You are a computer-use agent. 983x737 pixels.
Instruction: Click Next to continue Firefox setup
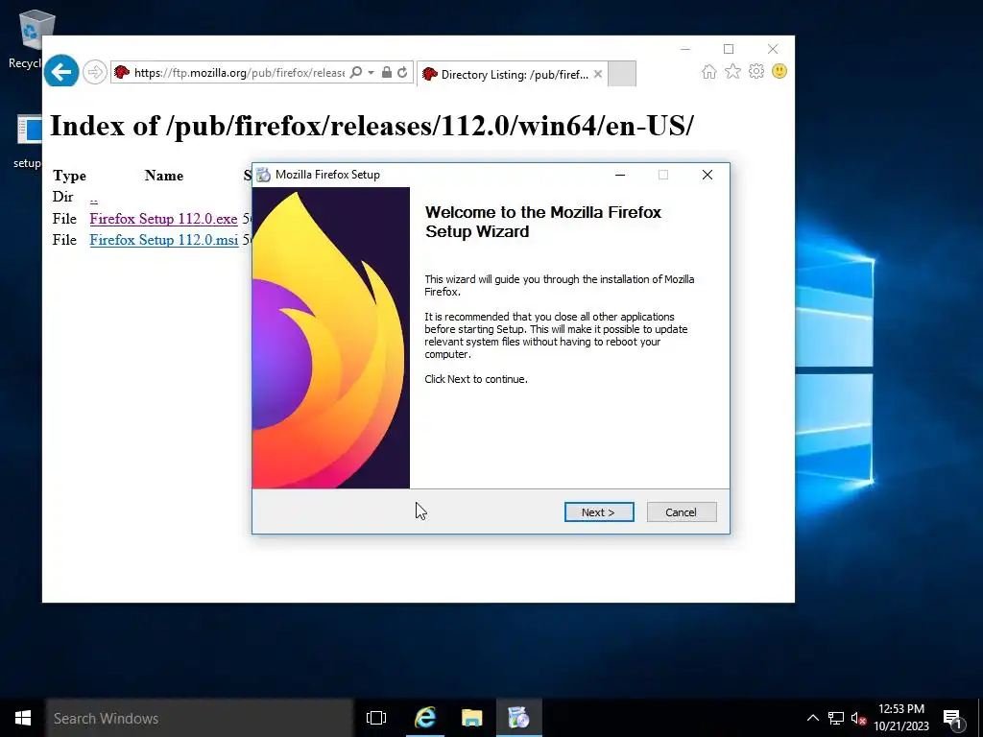[599, 512]
